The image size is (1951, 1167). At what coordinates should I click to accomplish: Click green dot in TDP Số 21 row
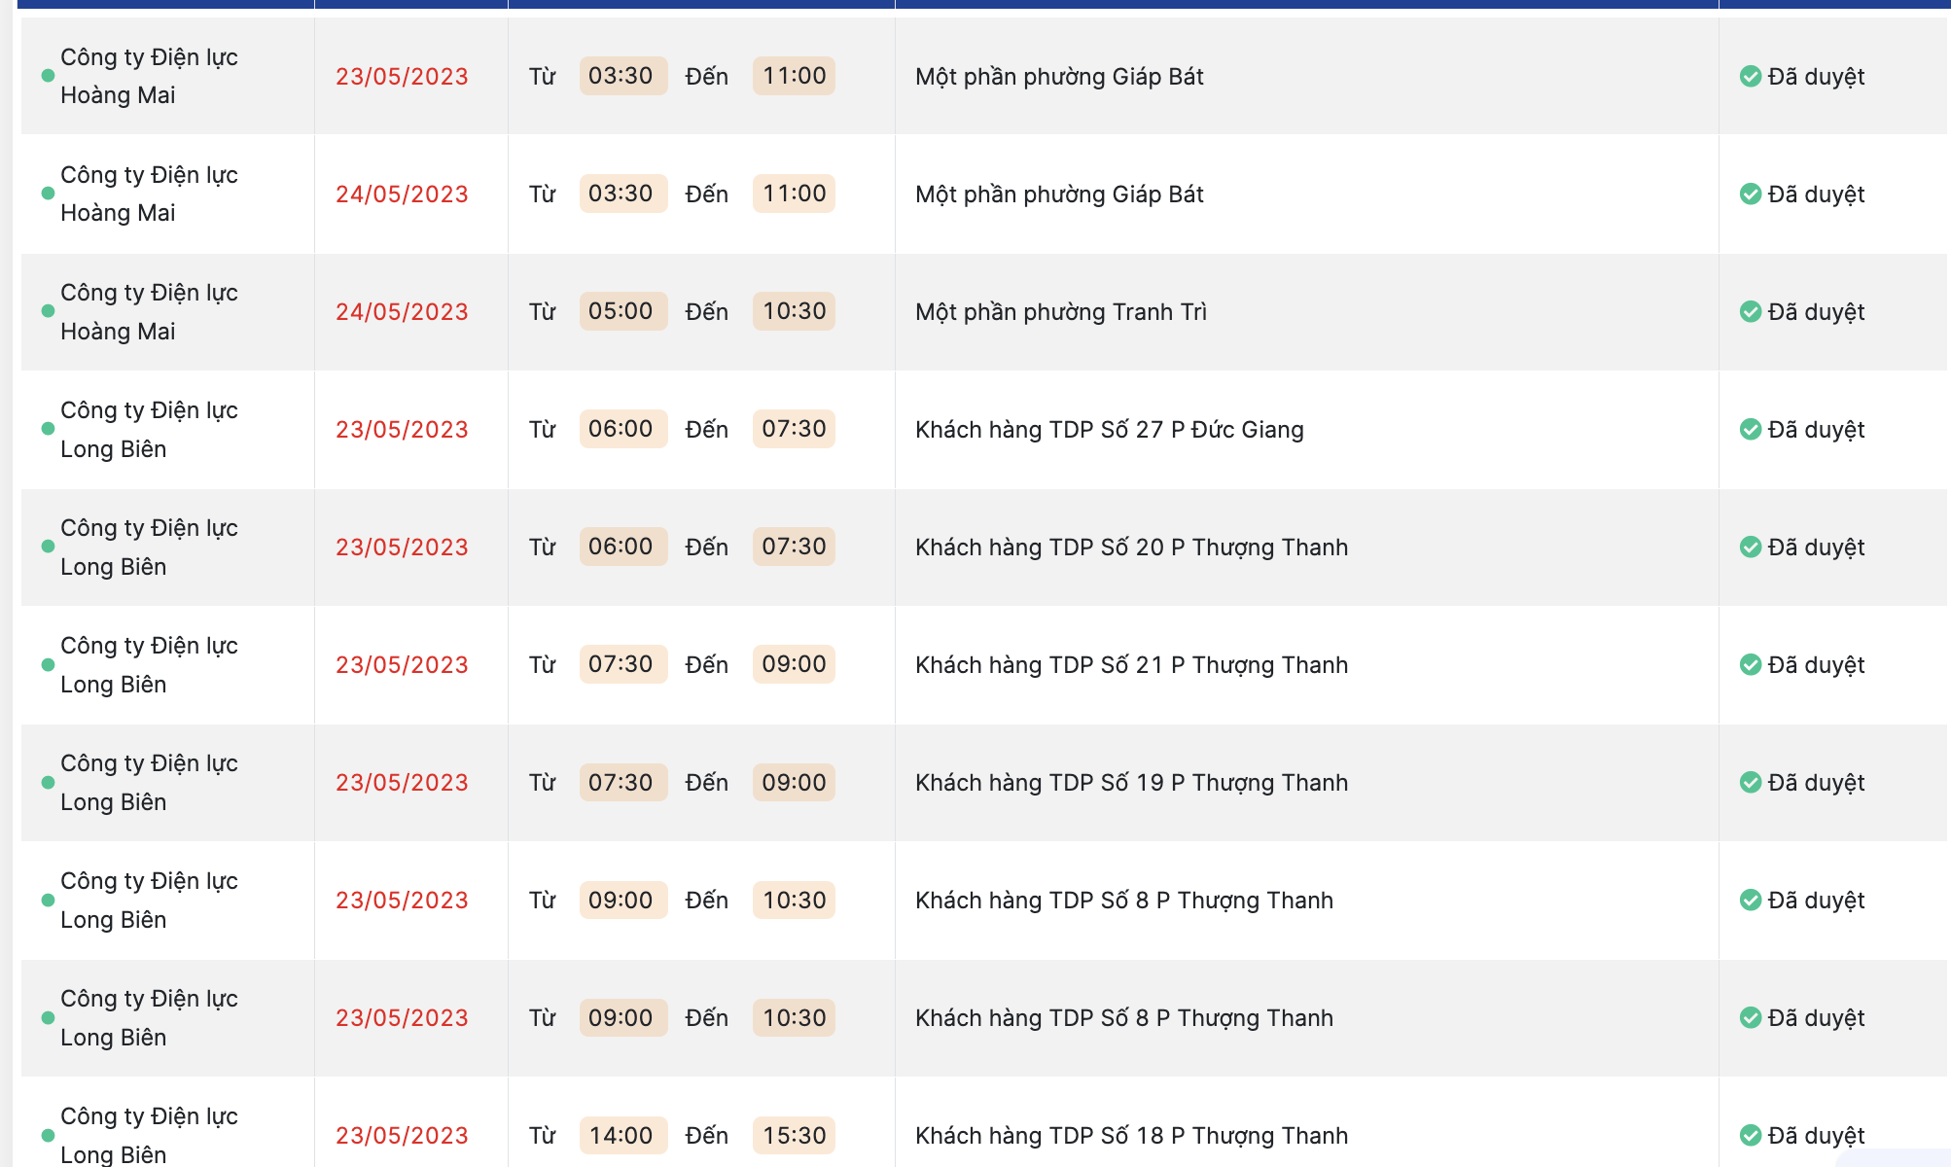48,665
